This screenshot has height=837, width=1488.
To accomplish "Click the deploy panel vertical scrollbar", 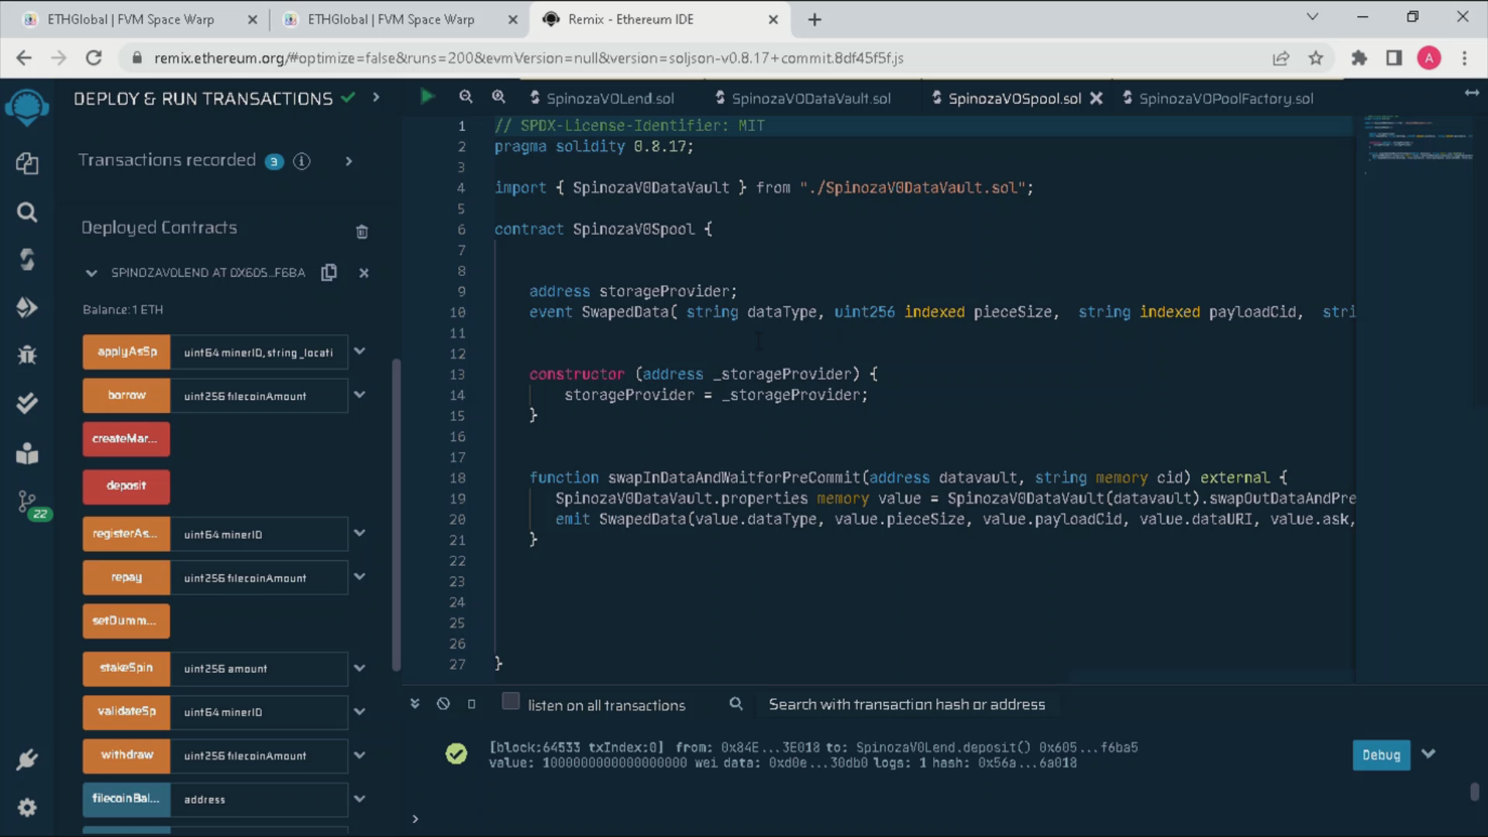I will click(397, 515).
